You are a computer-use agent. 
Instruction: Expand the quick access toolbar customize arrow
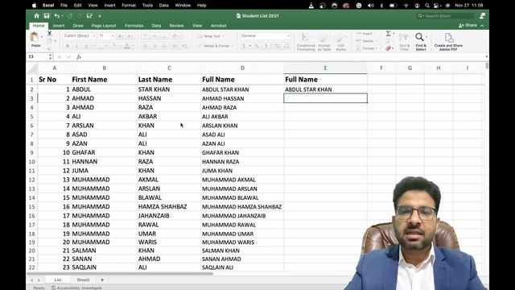coord(100,16)
